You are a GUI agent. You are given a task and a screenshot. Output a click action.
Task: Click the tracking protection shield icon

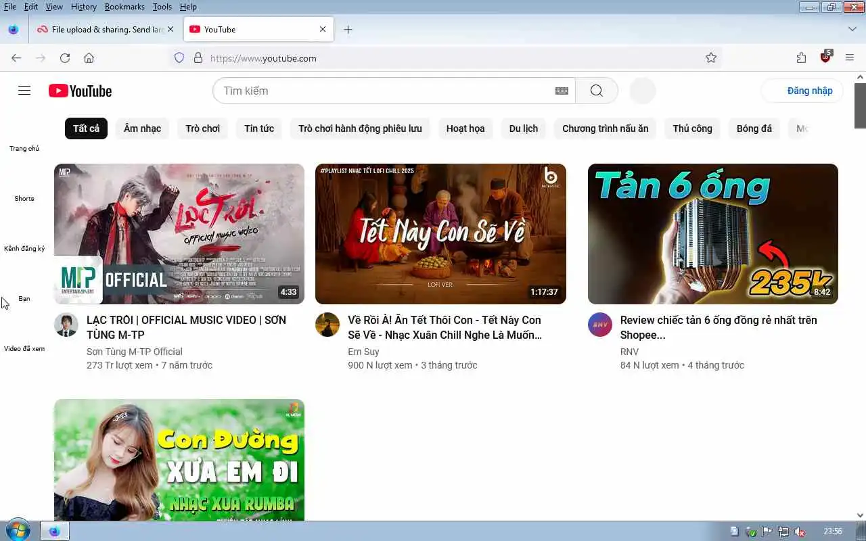[179, 58]
